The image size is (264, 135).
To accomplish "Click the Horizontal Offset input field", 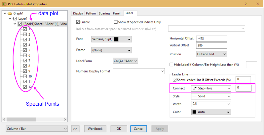I will 211,38.
